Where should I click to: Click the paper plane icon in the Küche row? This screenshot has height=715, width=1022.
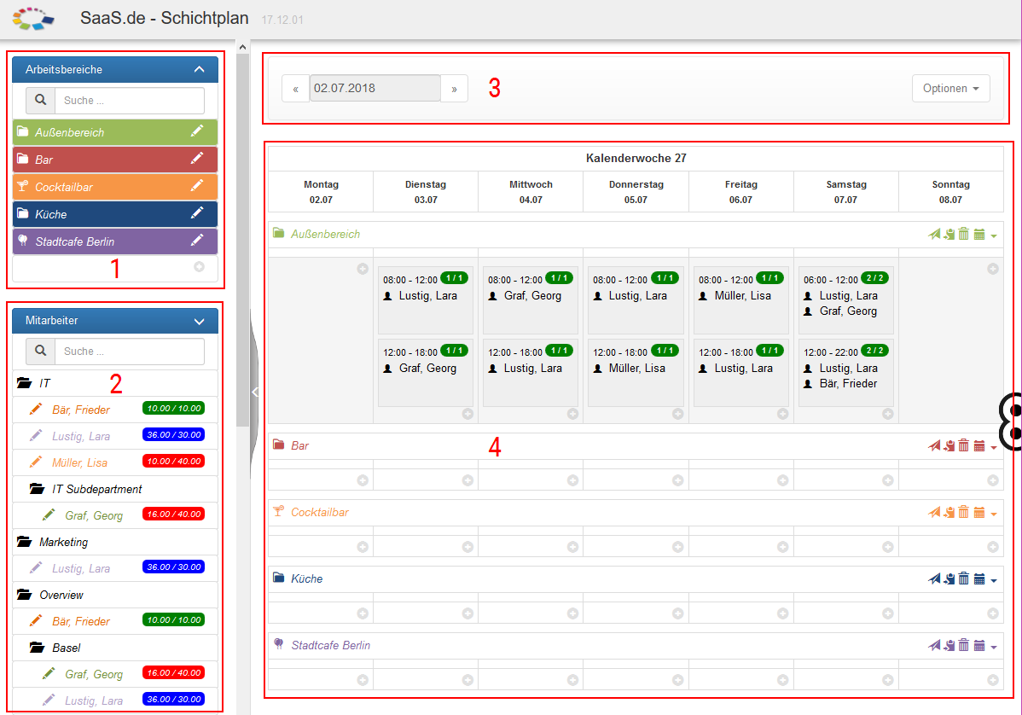(x=934, y=578)
